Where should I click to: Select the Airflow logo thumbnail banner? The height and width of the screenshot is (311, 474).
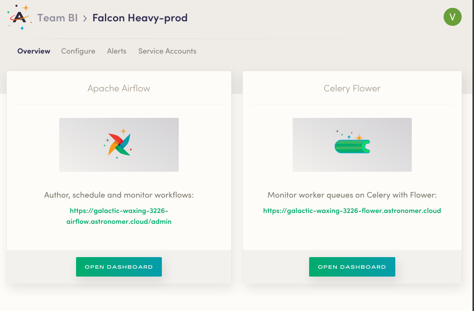119,145
